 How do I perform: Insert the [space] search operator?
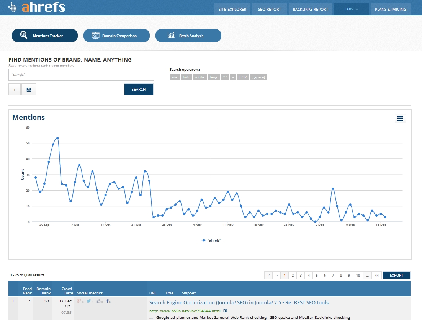coord(258,77)
